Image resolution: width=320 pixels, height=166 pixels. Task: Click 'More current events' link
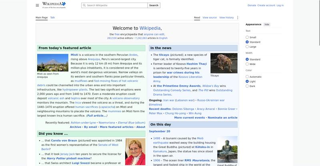(189, 118)
